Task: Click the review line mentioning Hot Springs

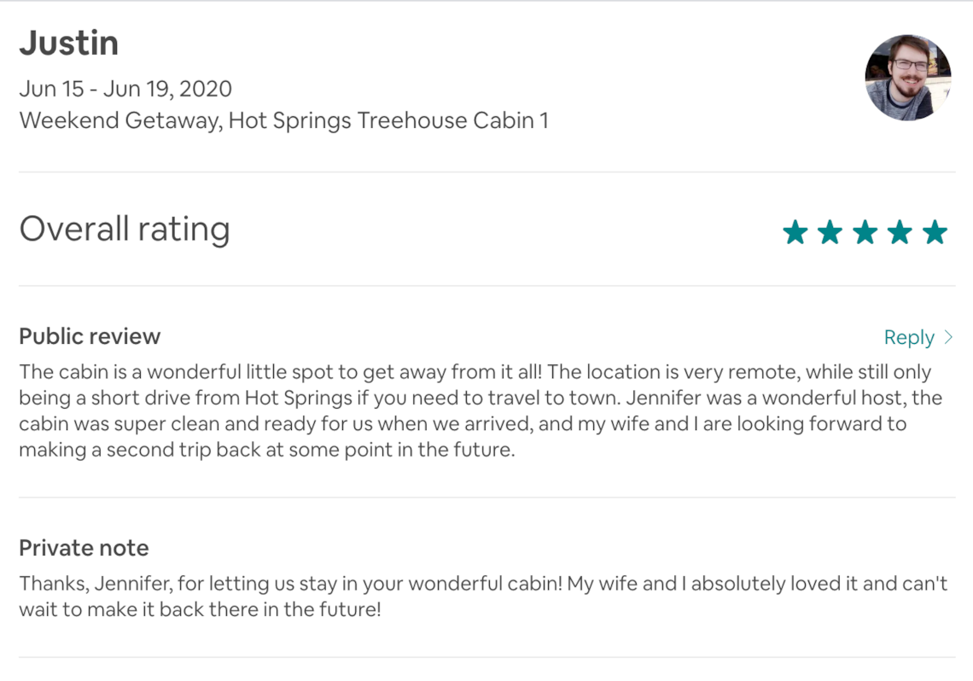Action: coord(481,398)
